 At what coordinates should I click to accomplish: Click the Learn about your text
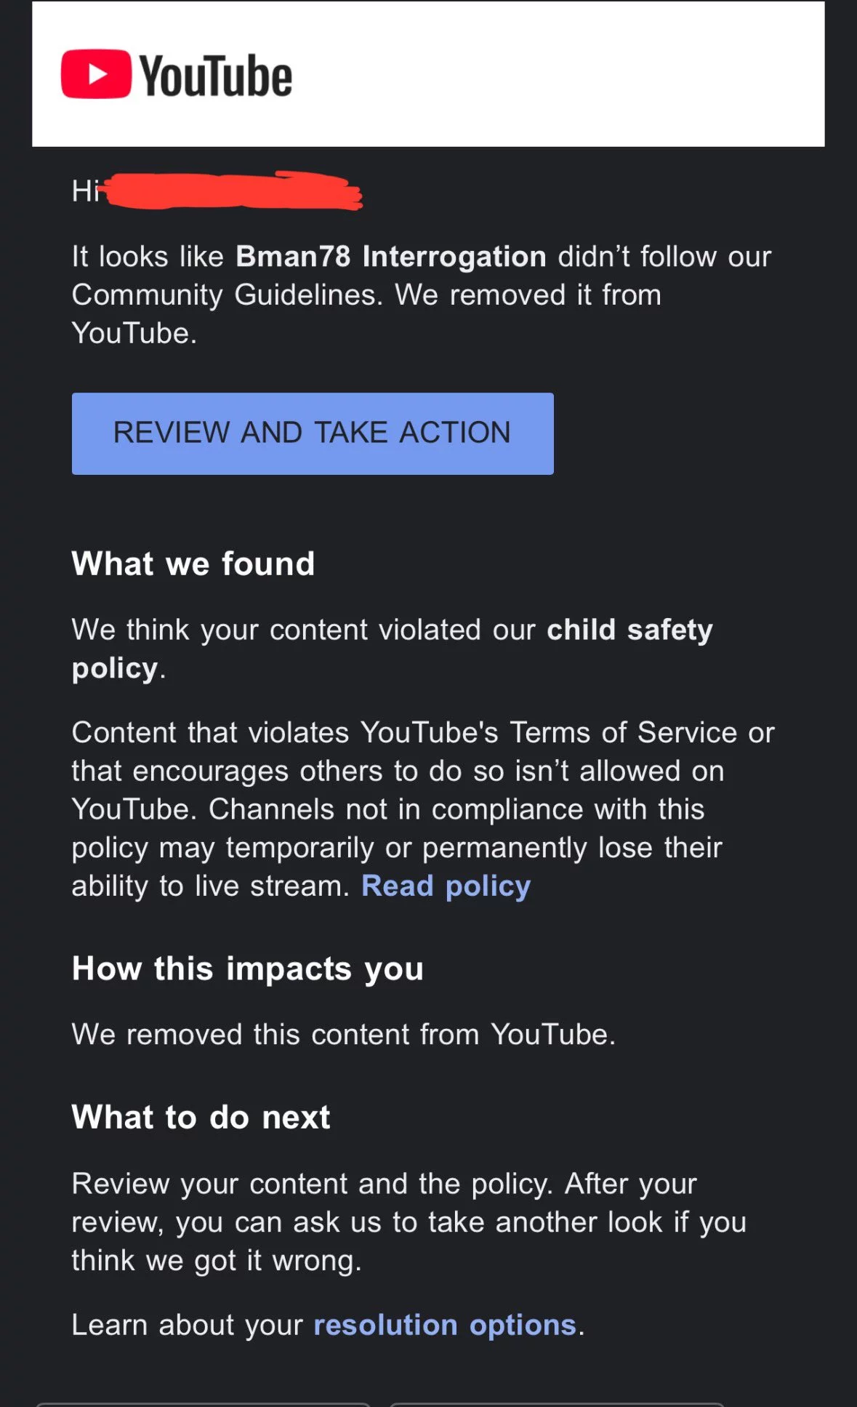[187, 1325]
